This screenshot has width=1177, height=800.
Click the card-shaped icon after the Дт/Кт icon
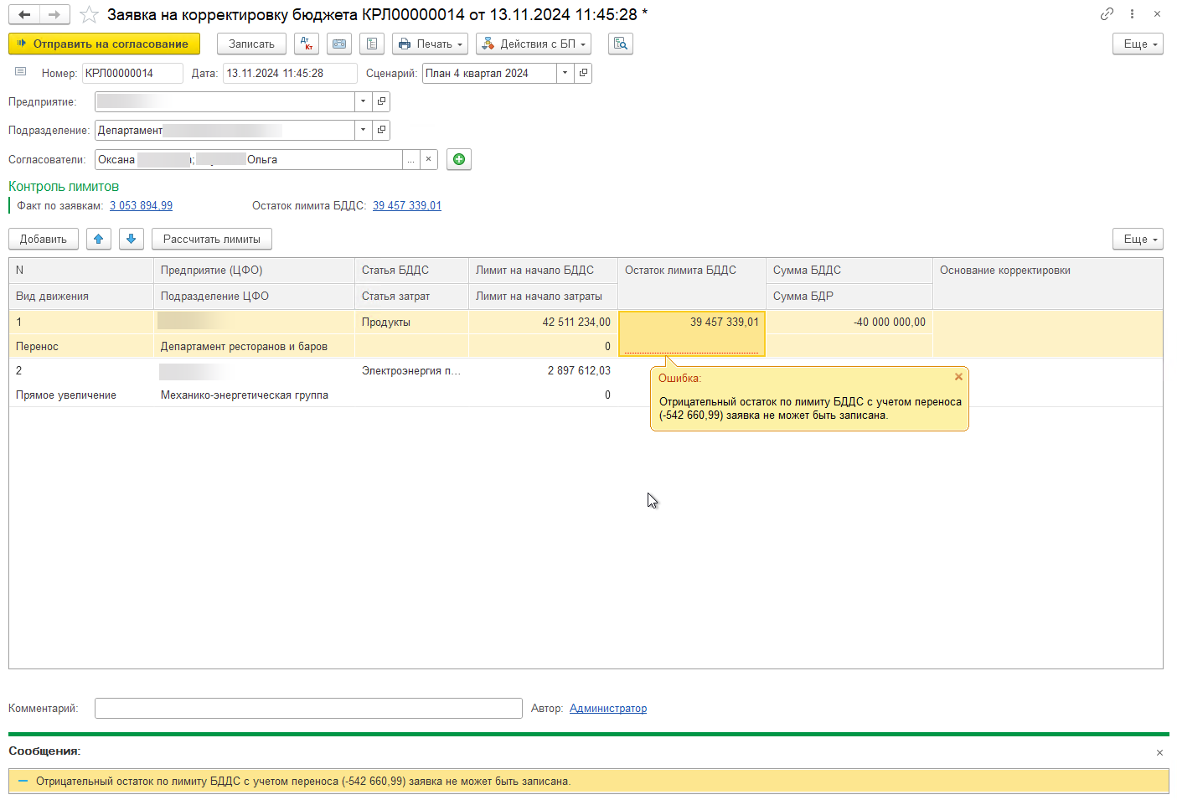click(339, 44)
